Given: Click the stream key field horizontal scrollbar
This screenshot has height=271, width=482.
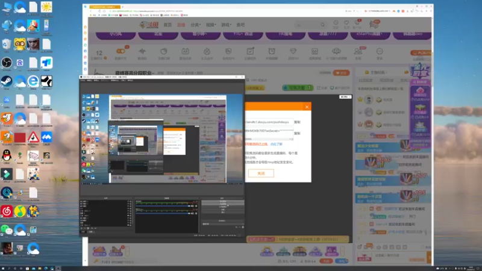Looking at the screenshot, I should click(x=269, y=139).
